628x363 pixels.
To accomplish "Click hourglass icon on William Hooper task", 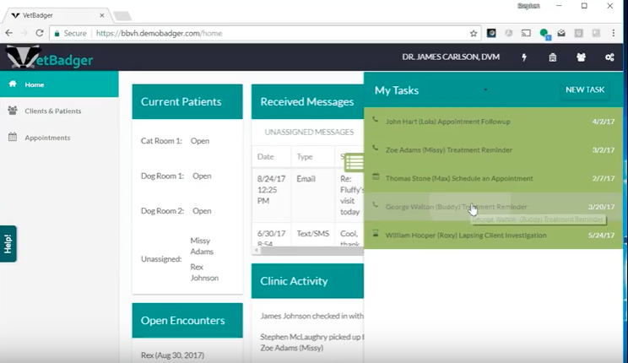I will pos(376,233).
